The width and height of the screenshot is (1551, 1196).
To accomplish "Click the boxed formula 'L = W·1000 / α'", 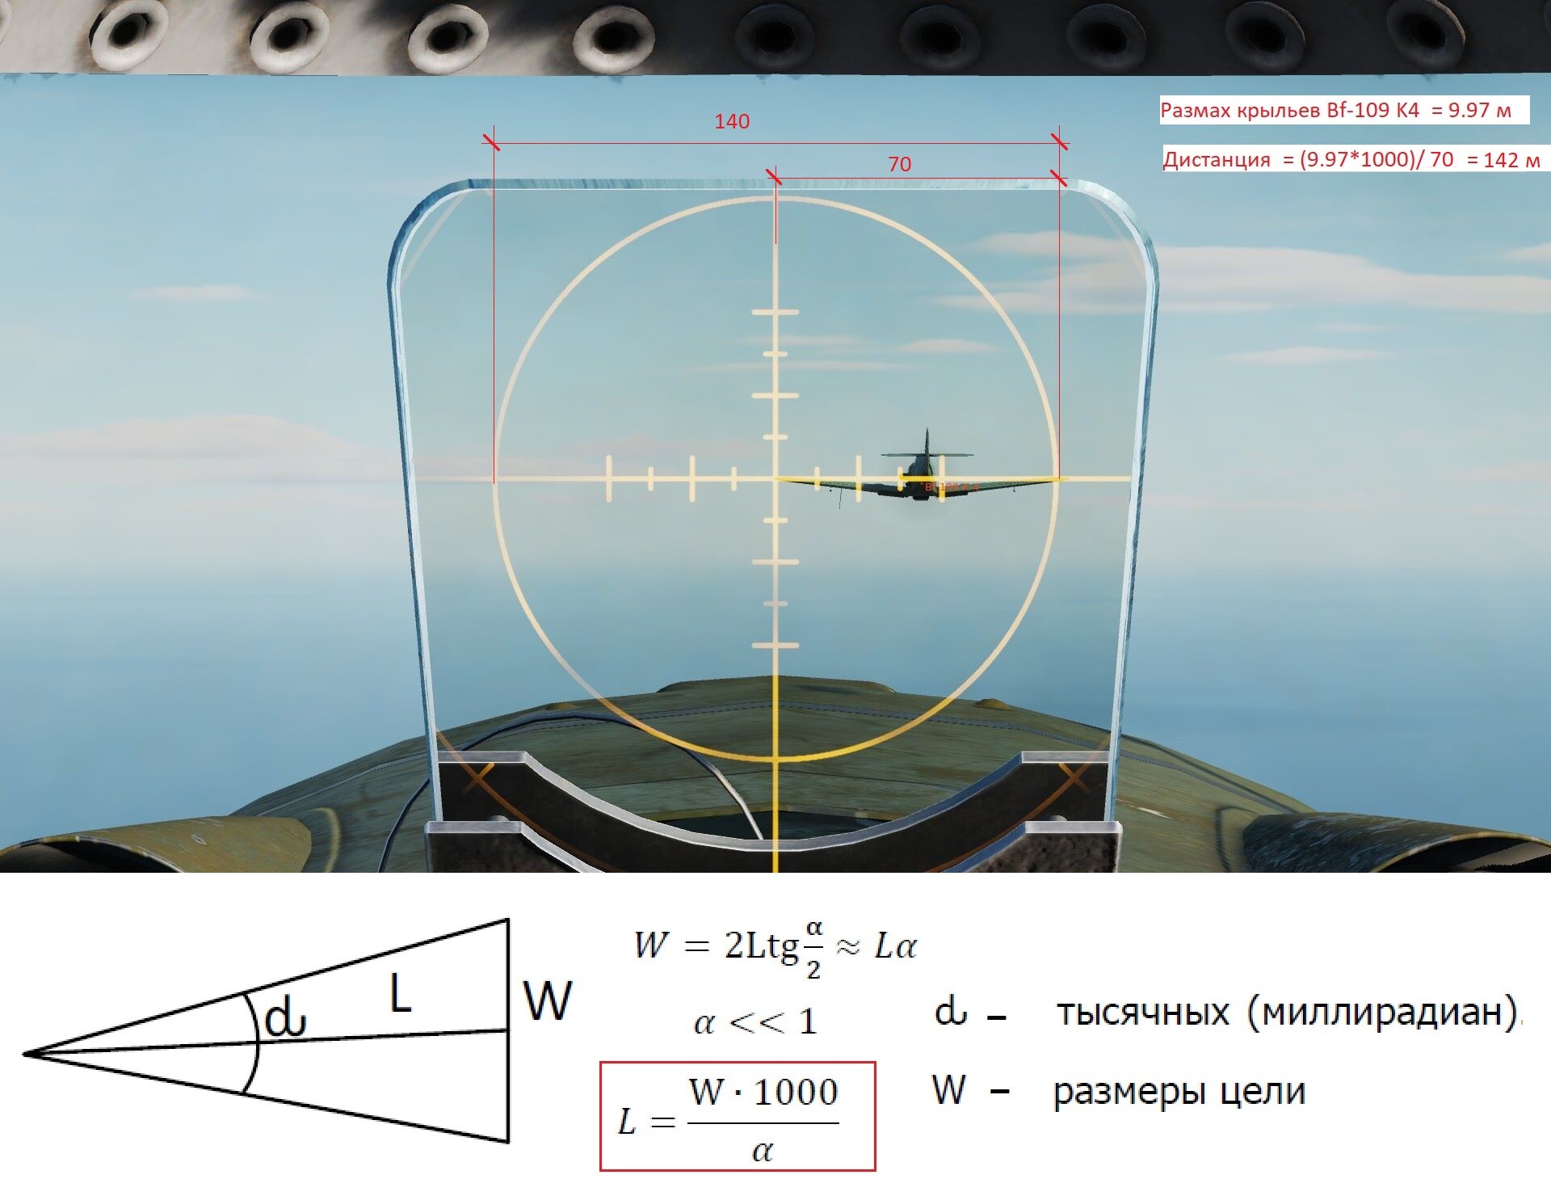I will click(x=738, y=1116).
